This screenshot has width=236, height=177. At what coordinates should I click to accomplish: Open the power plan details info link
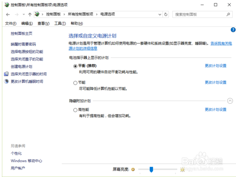coord(221,44)
